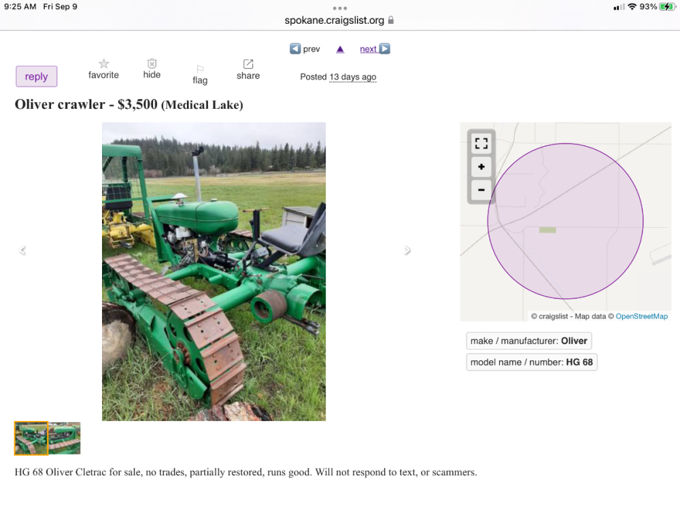Zoom in on the map
Image resolution: width=680 pixels, height=510 pixels.
pyautogui.click(x=481, y=167)
